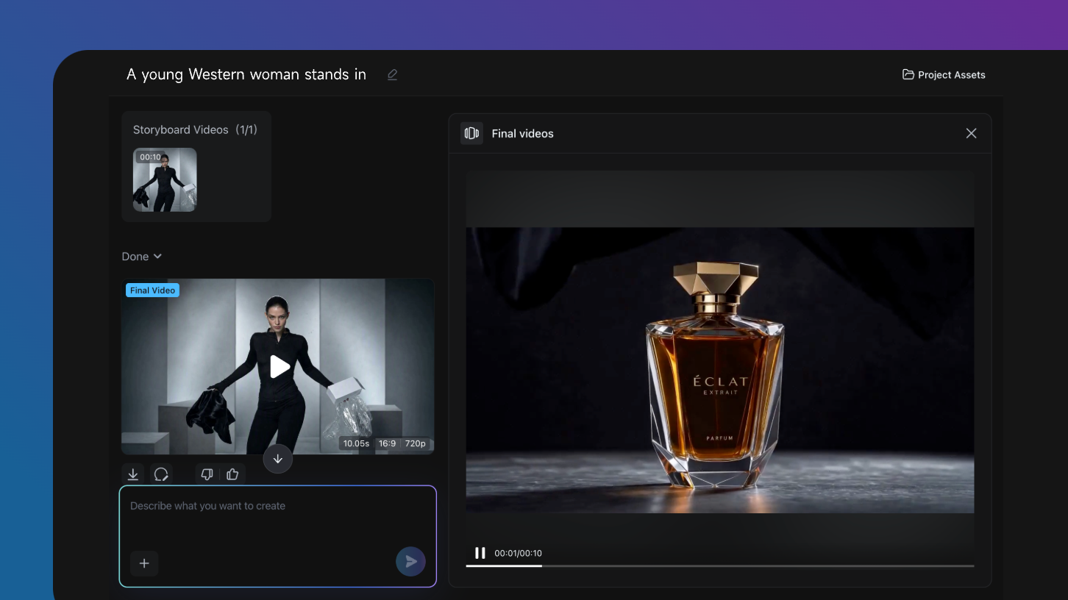
Task: Click the Final Video label badge
Action: click(152, 290)
